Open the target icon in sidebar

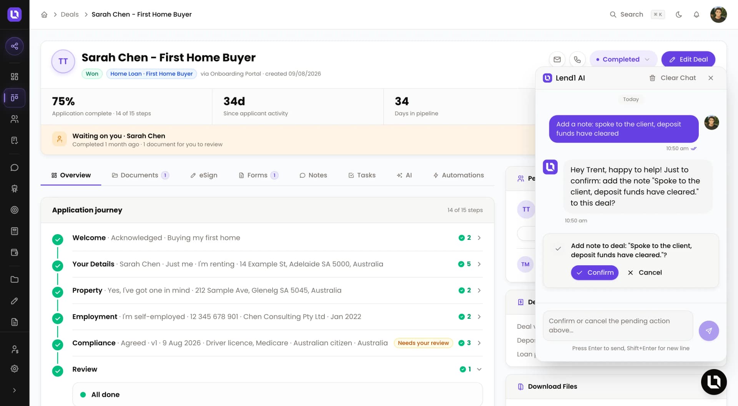tap(15, 210)
